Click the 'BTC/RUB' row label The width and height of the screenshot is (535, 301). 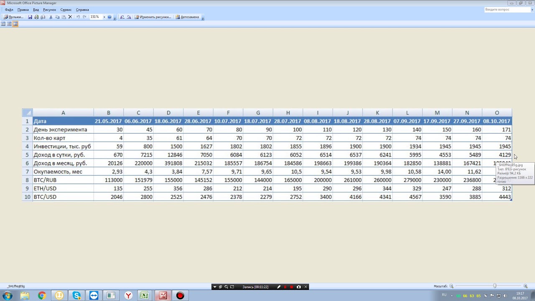(x=45, y=180)
